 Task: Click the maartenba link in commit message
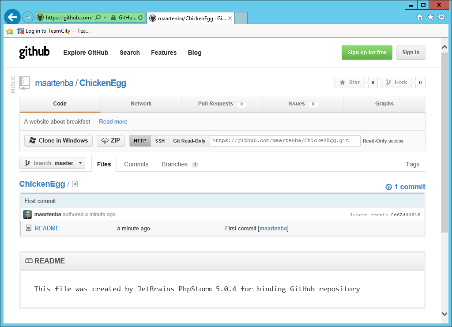click(x=273, y=229)
